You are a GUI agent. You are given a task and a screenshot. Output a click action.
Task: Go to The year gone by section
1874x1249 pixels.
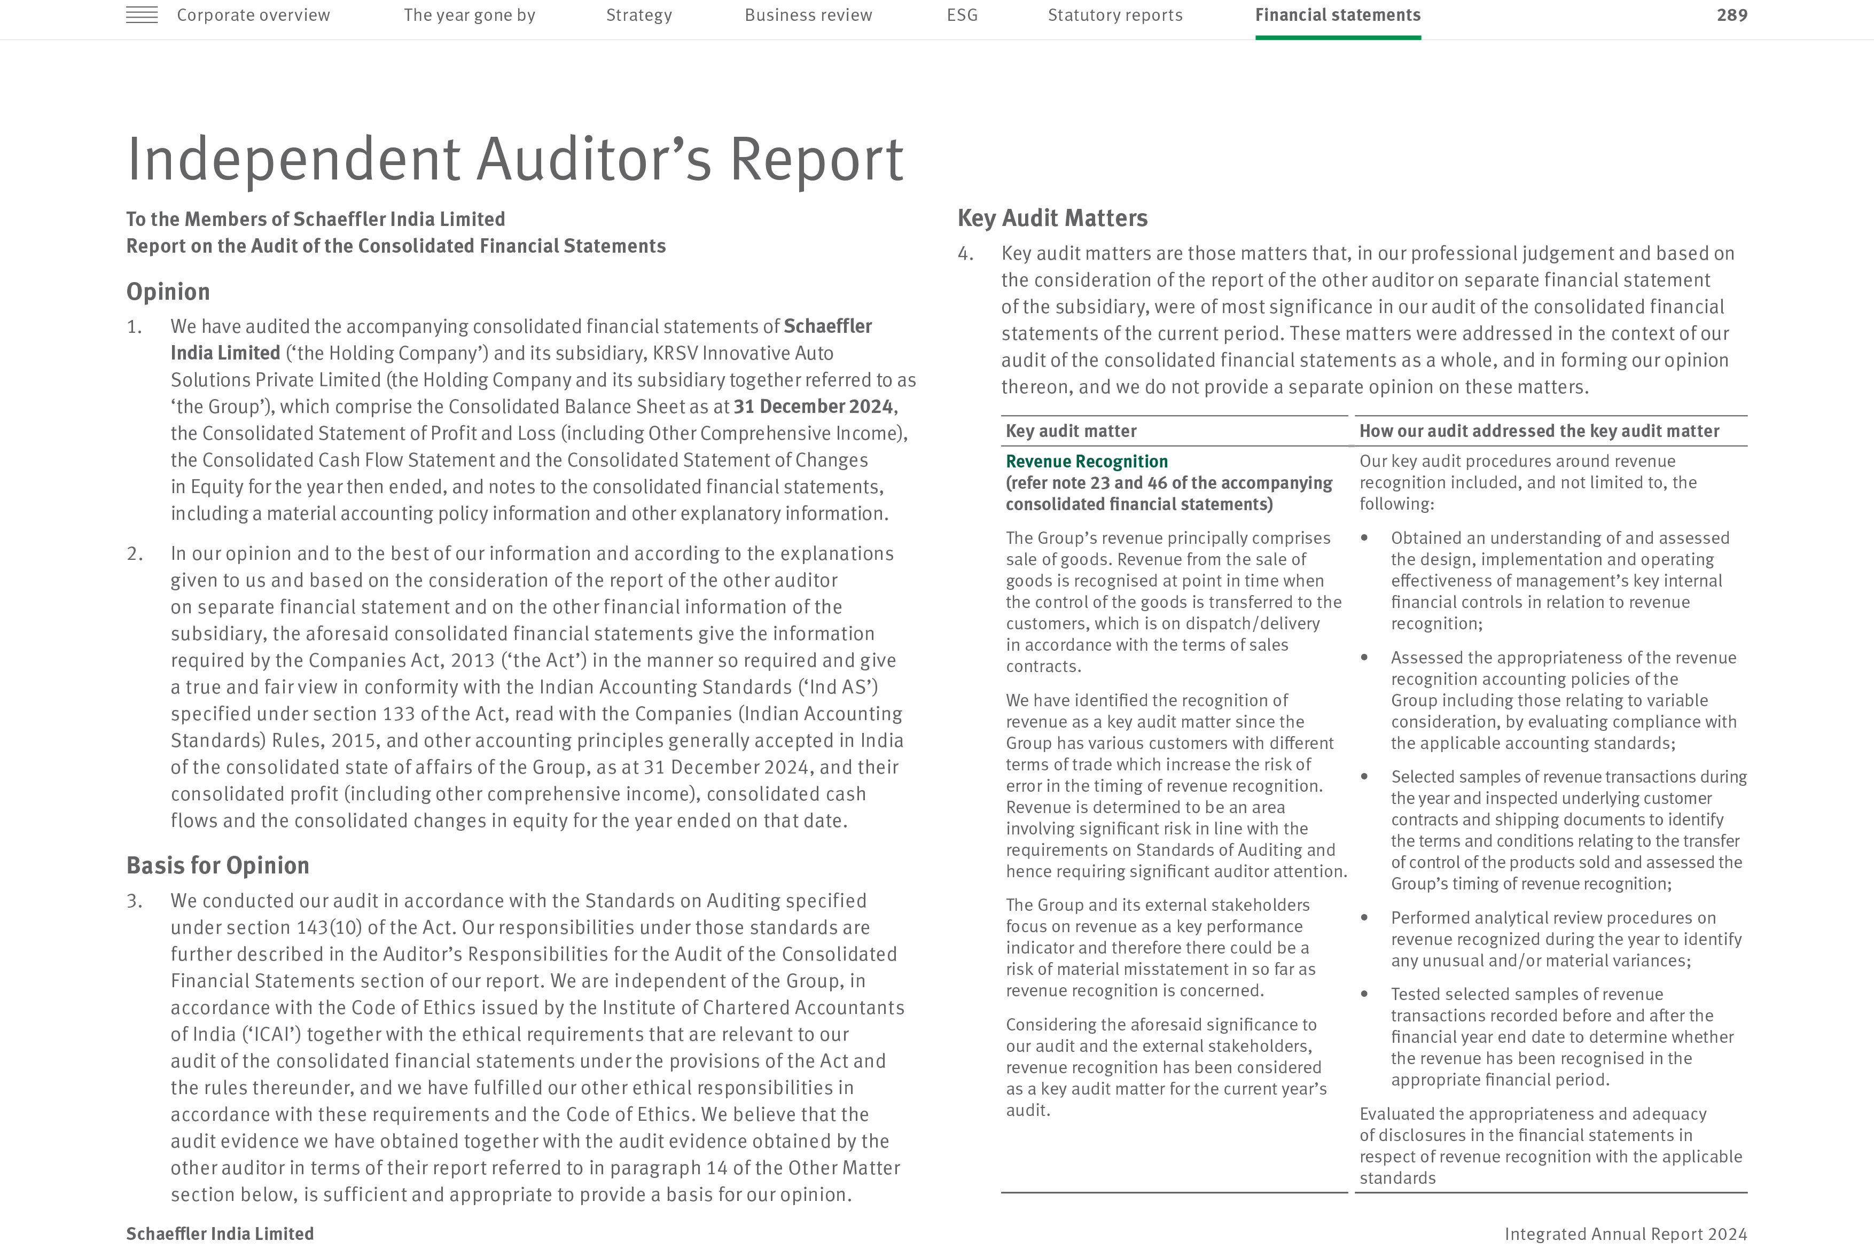(x=469, y=15)
